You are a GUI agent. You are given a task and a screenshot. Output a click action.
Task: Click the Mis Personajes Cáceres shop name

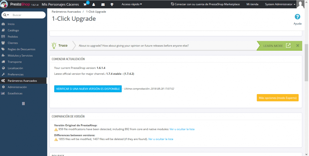click(x=60, y=4)
